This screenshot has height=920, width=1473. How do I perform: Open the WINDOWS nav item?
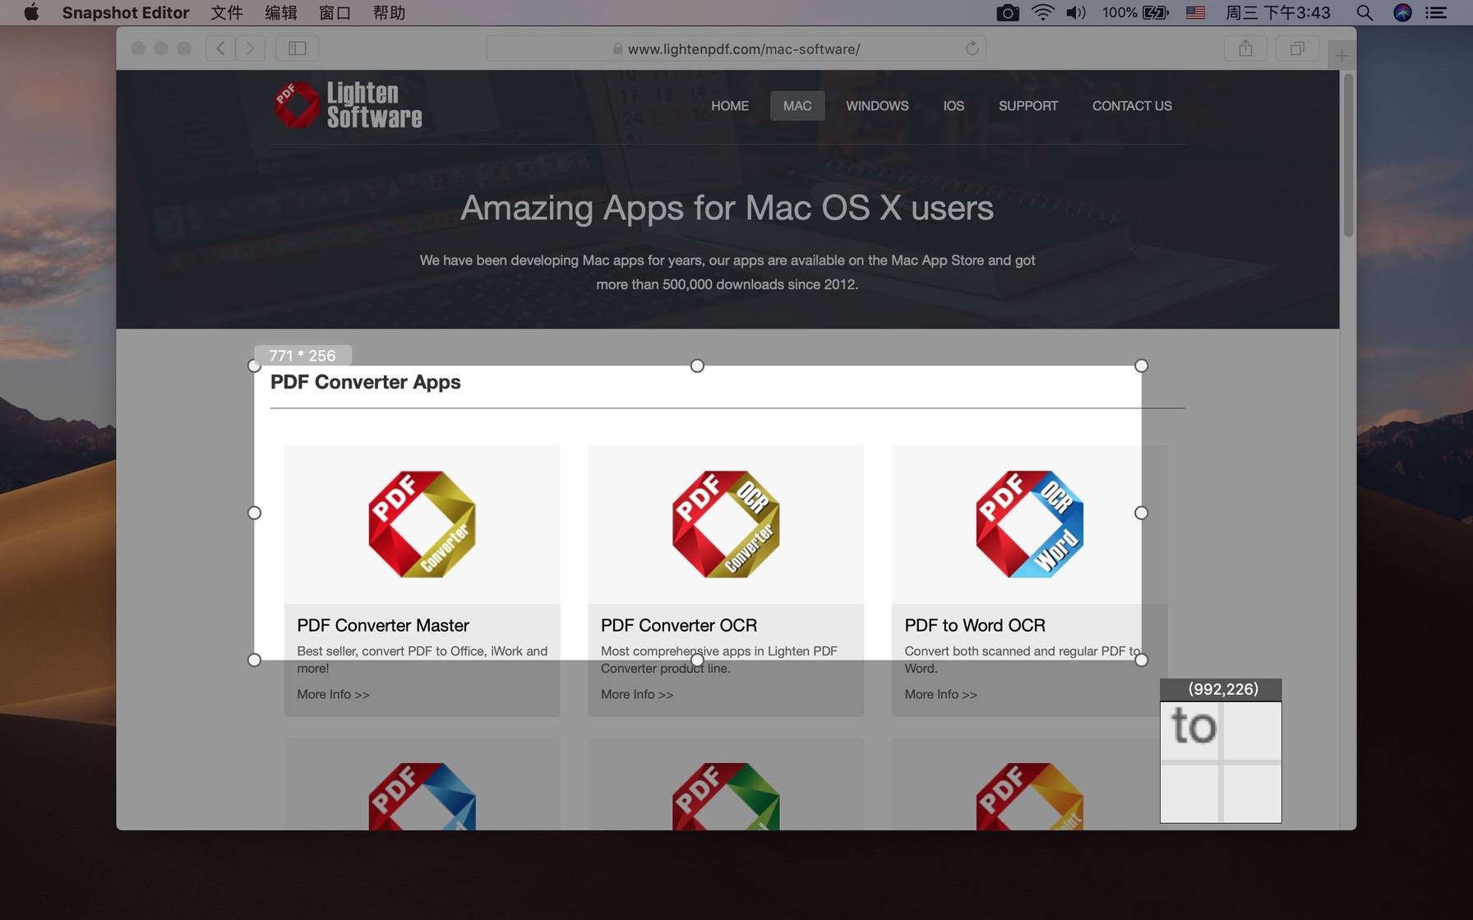(x=877, y=106)
